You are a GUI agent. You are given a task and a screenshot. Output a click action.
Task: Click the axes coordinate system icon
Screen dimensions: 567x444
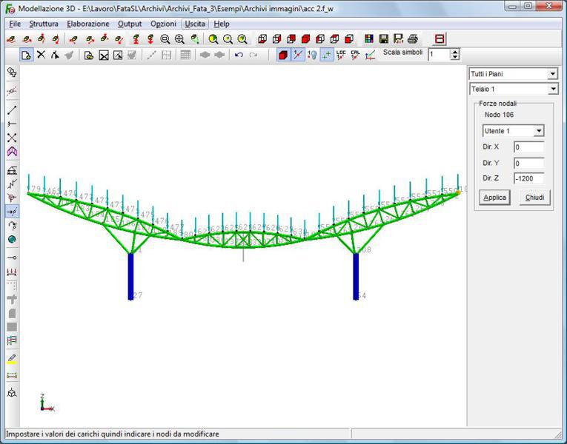(x=370, y=55)
